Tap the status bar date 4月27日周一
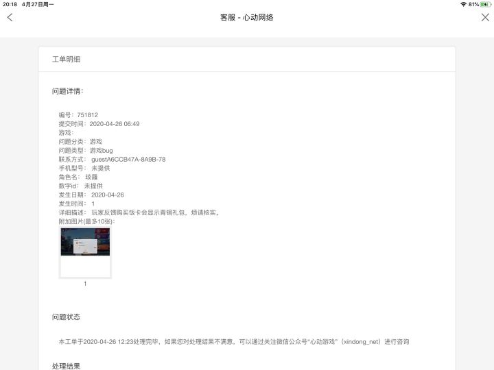494x370 pixels. pos(38,4)
